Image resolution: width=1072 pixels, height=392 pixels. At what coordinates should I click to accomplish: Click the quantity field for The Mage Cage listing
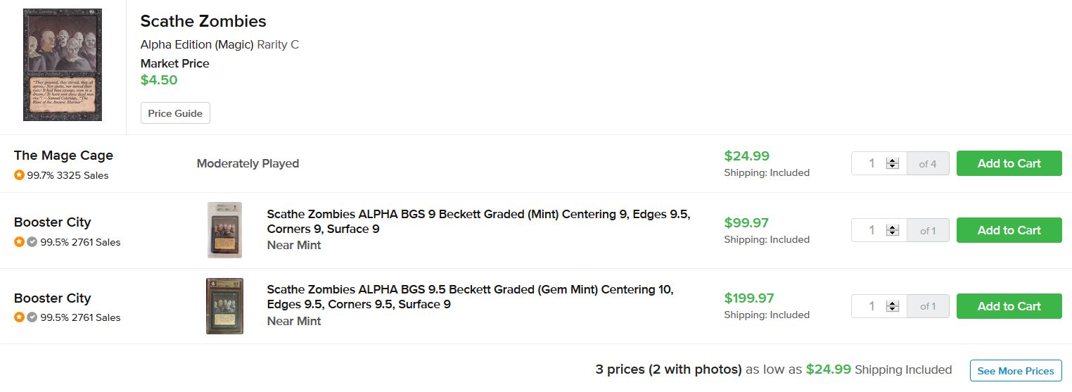click(871, 163)
